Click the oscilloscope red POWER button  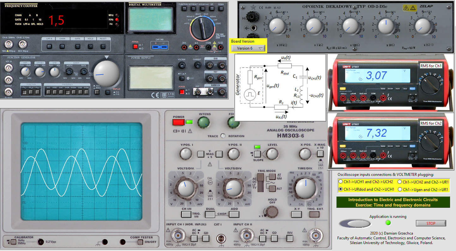click(x=178, y=122)
